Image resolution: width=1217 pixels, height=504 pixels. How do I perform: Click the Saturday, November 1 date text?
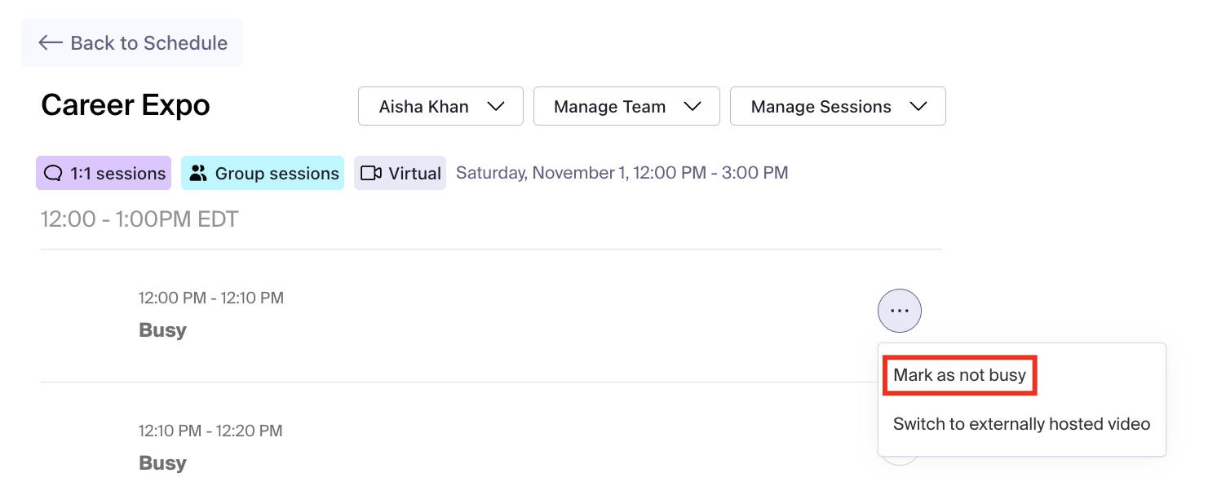622,173
